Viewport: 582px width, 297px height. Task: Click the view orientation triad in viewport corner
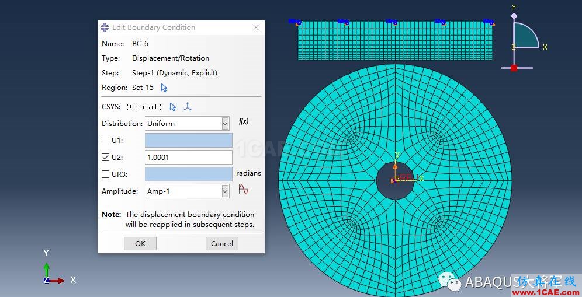(x=58, y=268)
